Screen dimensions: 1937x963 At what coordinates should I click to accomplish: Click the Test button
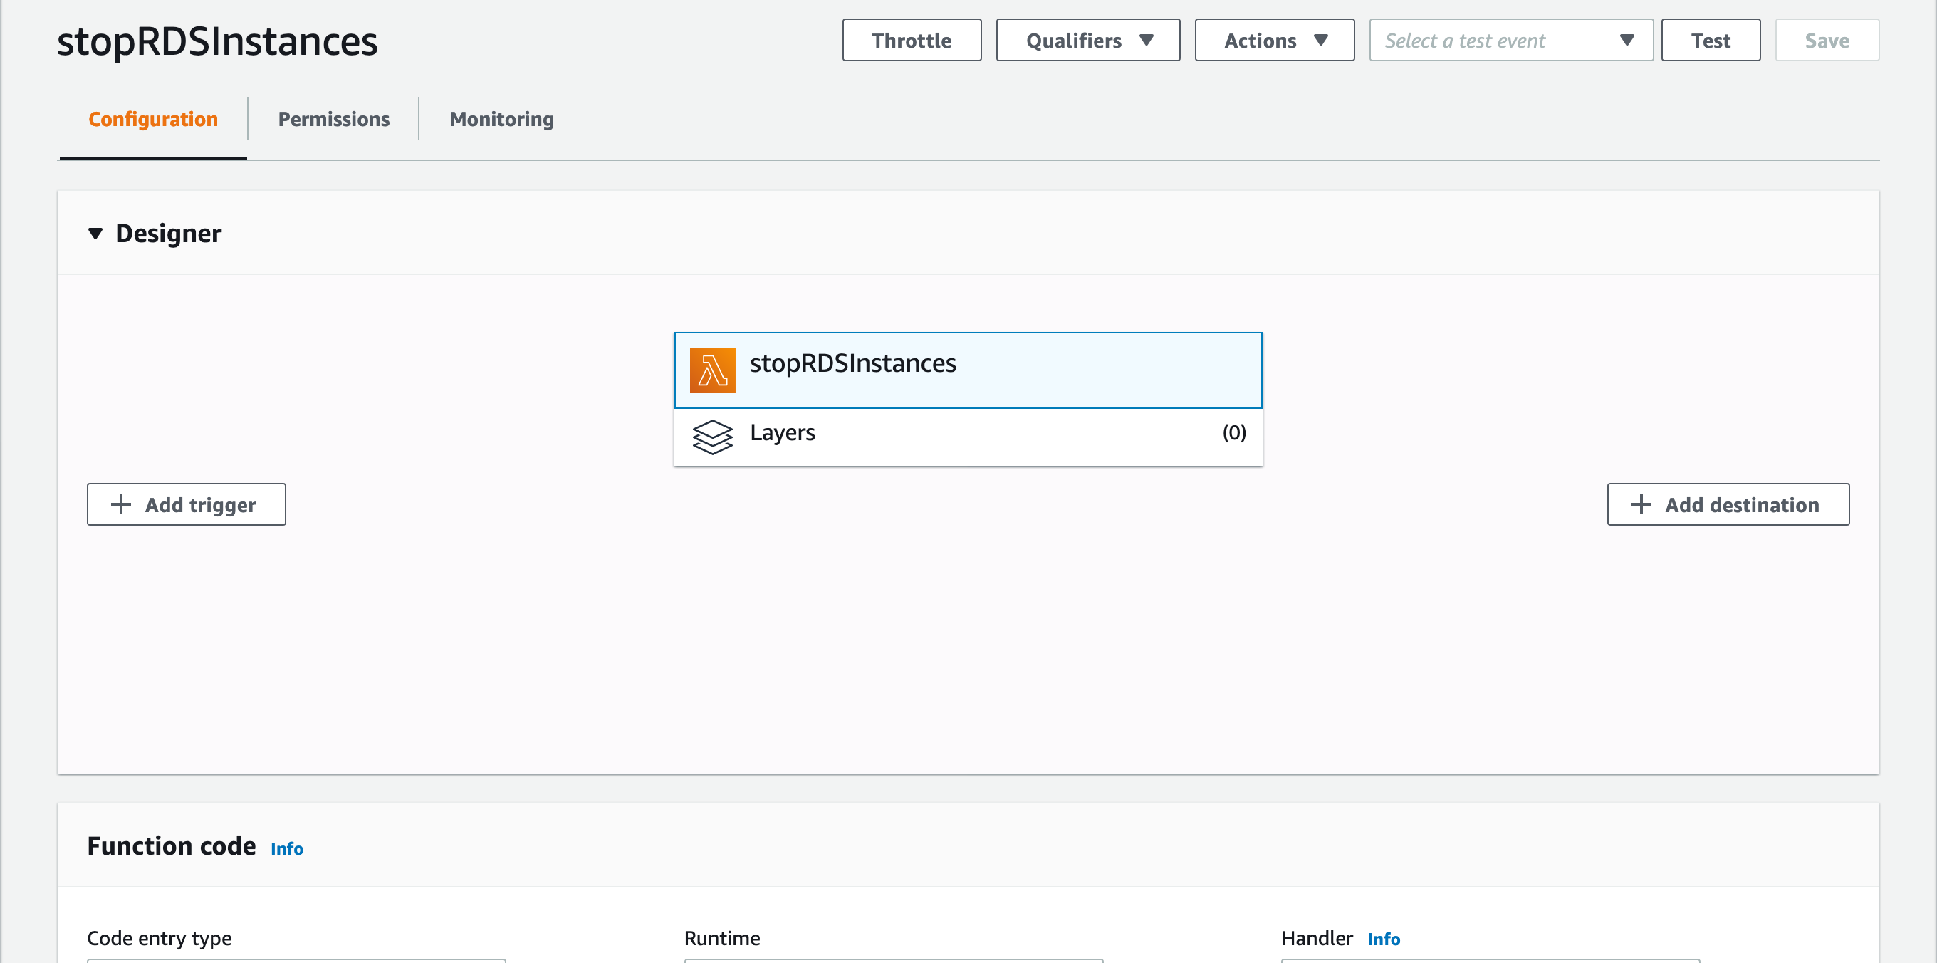click(x=1710, y=41)
